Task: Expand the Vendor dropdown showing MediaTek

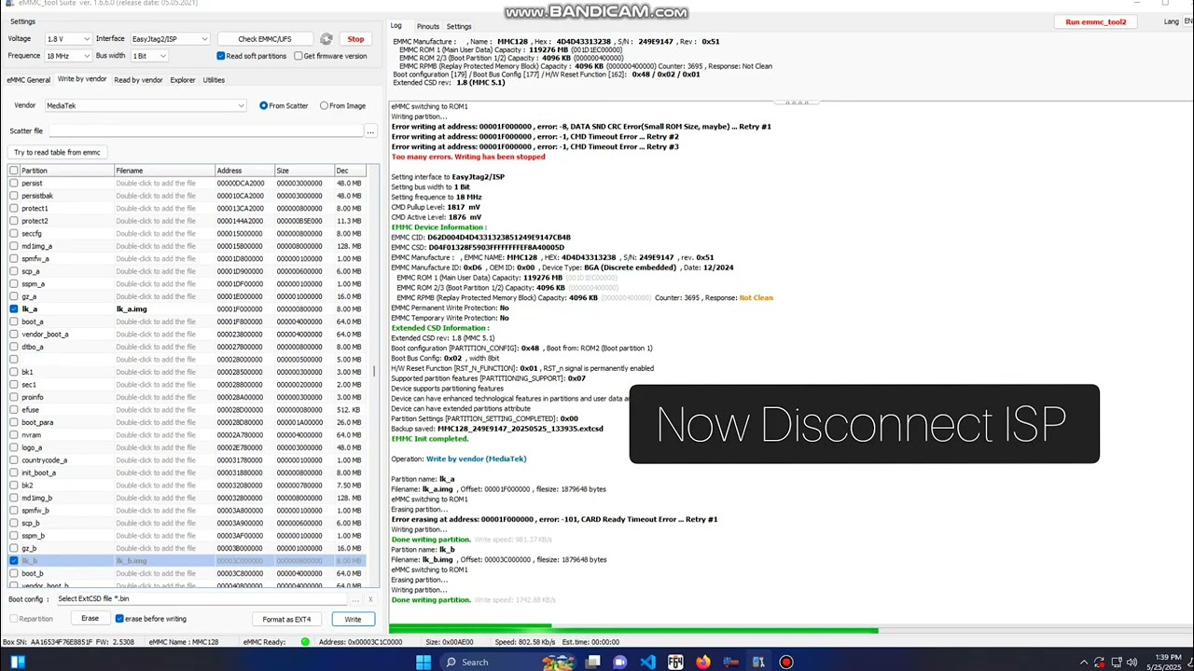Action: (x=145, y=105)
